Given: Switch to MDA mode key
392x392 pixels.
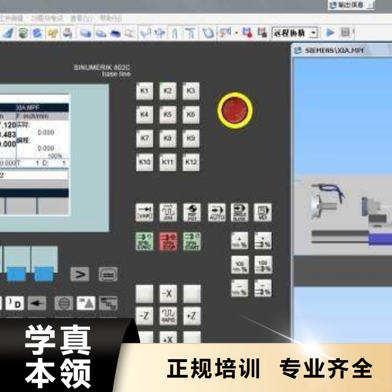Looking at the screenshot, I should 263,213.
